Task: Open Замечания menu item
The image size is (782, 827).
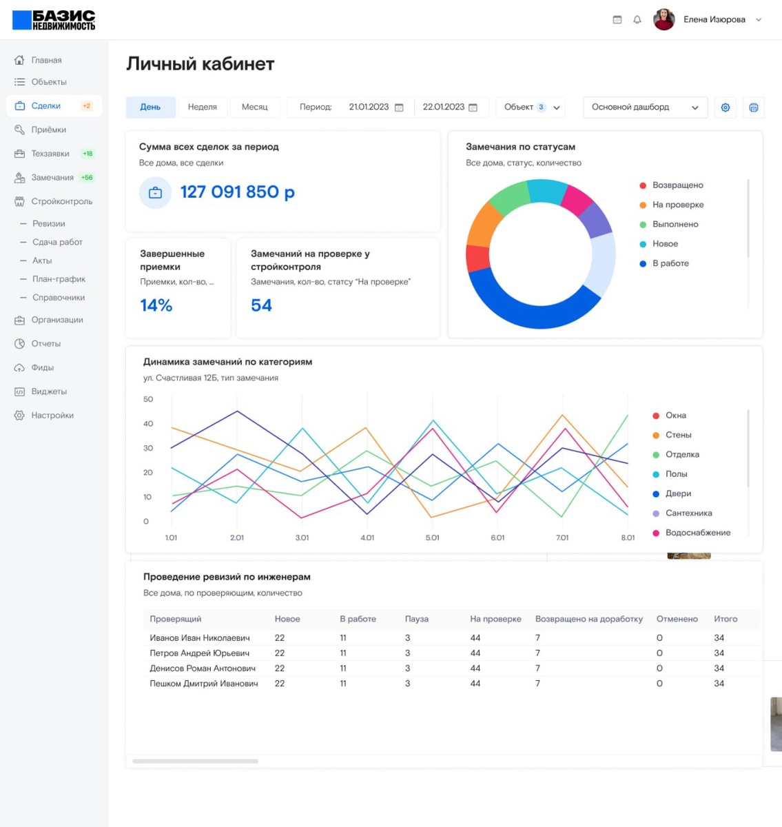Action: tap(52, 178)
